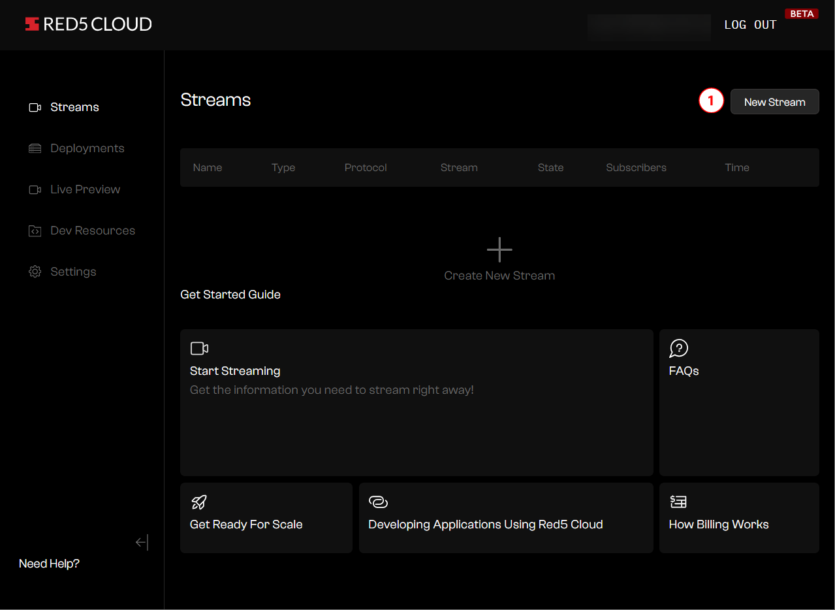The image size is (835, 610).
Task: Click the Dev Resources code folder icon
Action: tap(35, 231)
